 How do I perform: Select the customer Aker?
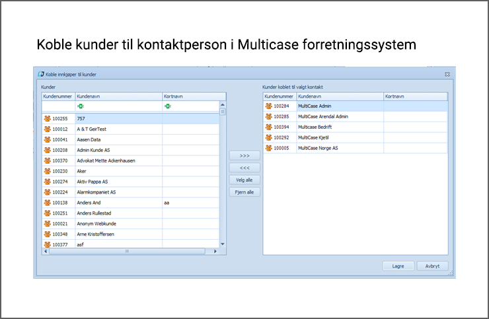[x=131, y=171]
